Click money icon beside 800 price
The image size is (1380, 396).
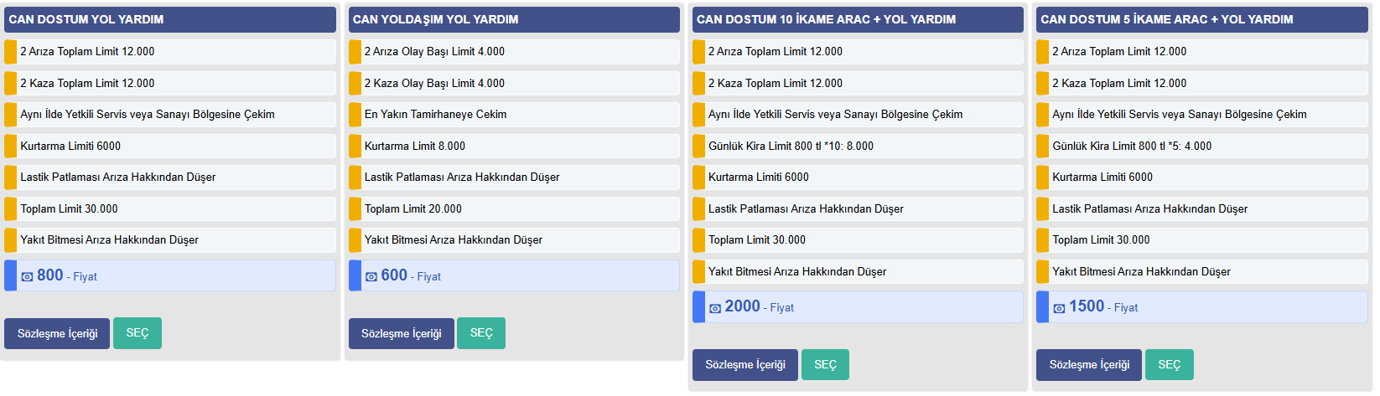coord(27,276)
